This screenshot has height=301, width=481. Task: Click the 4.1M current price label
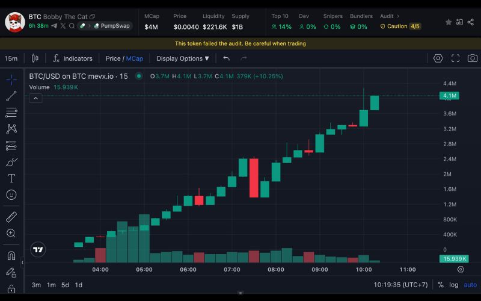coord(449,96)
